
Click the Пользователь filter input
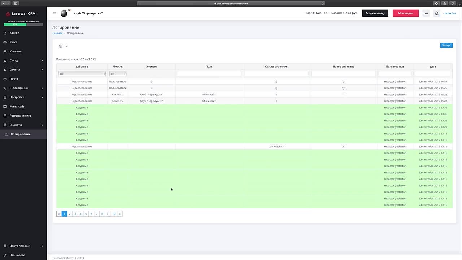395,74
